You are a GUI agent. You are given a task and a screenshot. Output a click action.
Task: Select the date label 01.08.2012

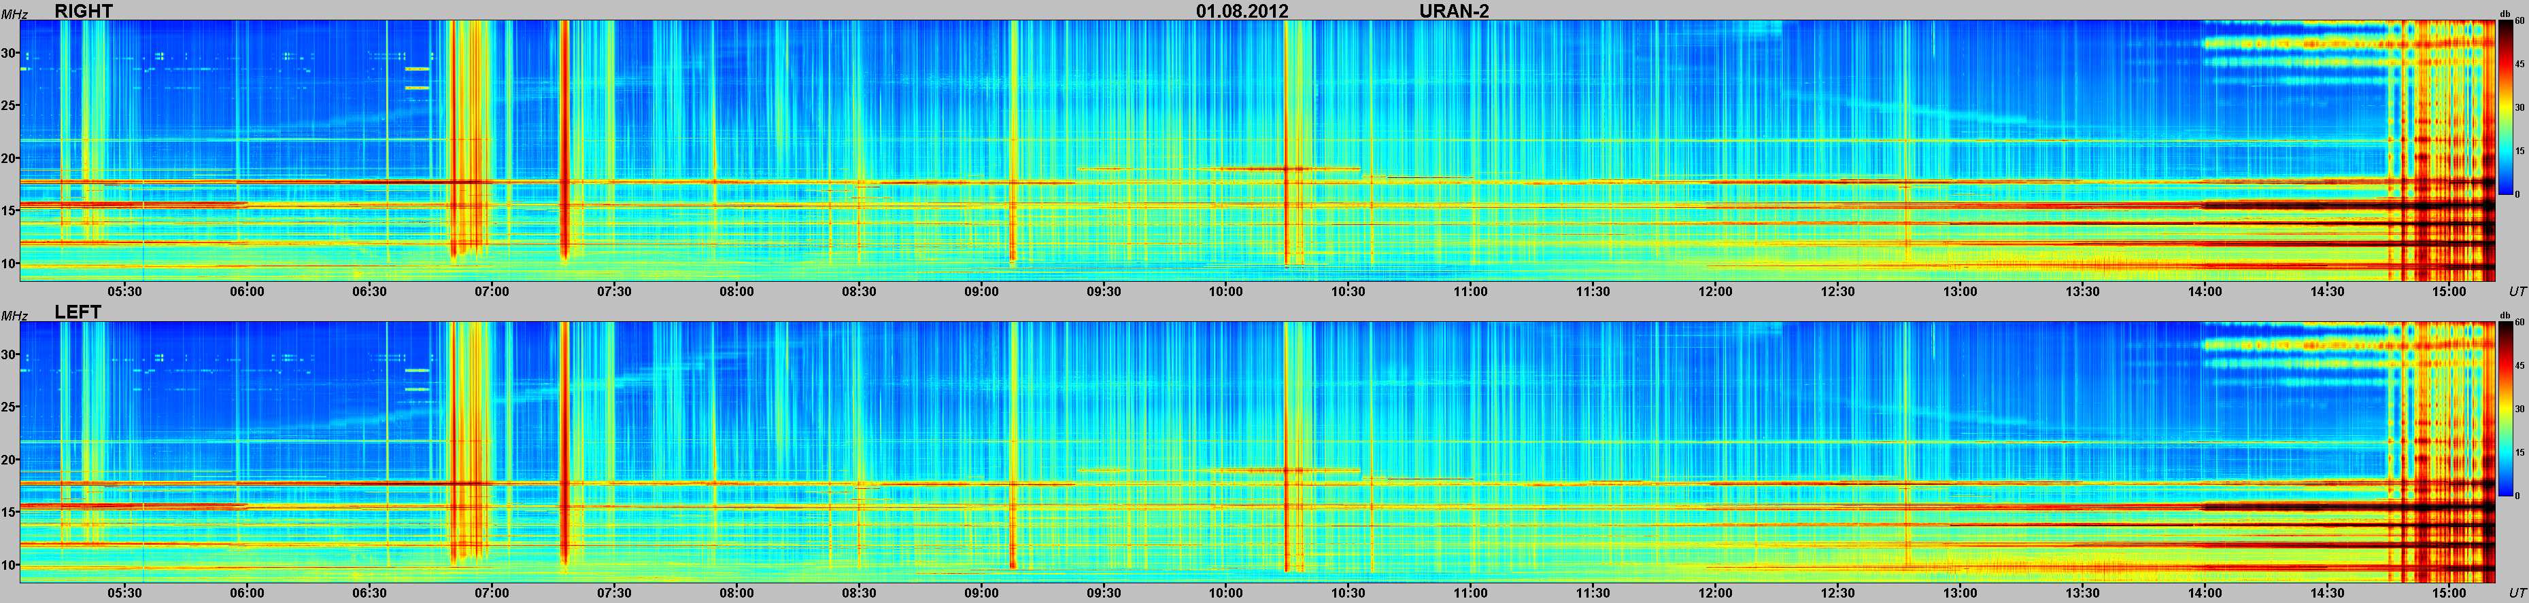point(1242,11)
